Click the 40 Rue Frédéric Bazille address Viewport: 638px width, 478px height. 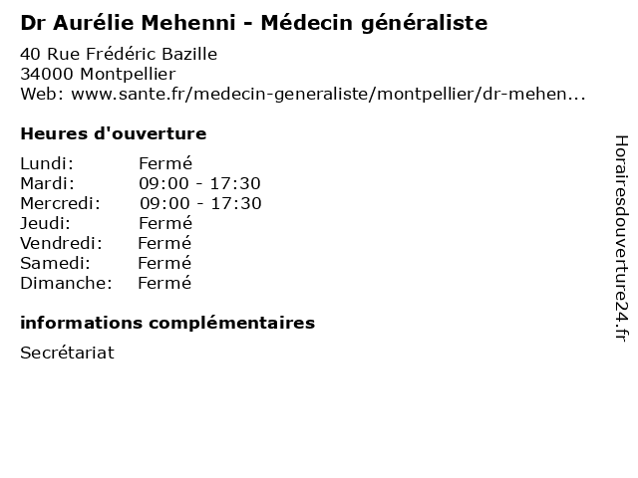coord(119,54)
